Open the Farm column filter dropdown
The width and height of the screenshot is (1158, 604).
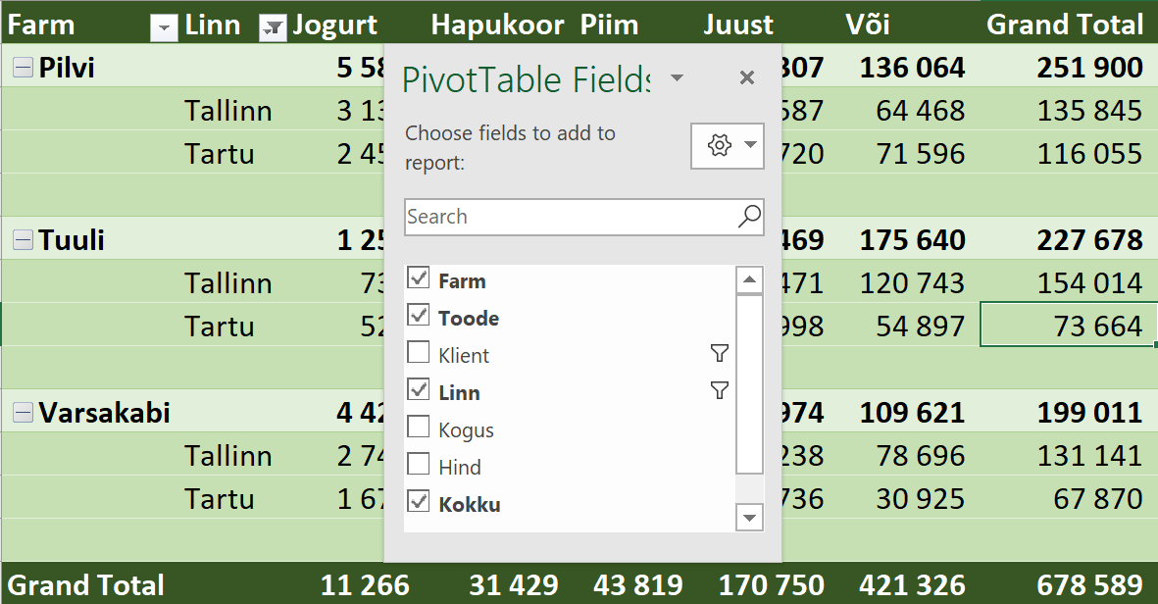coord(164,29)
